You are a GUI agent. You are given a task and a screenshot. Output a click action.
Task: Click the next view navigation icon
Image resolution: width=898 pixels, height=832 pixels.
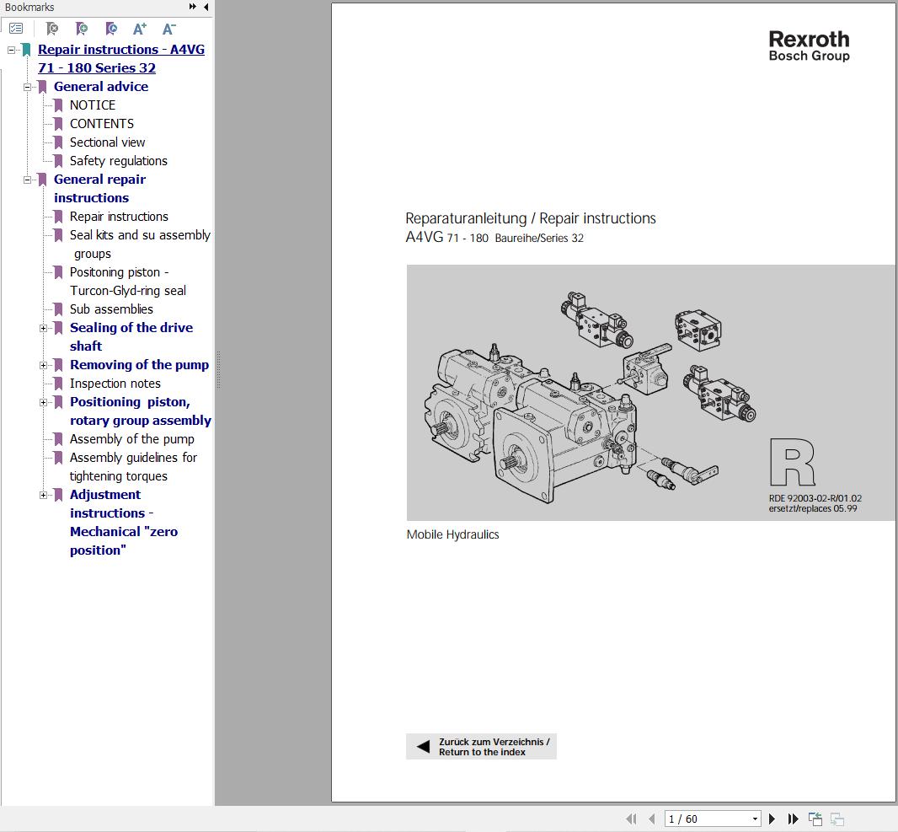837,819
